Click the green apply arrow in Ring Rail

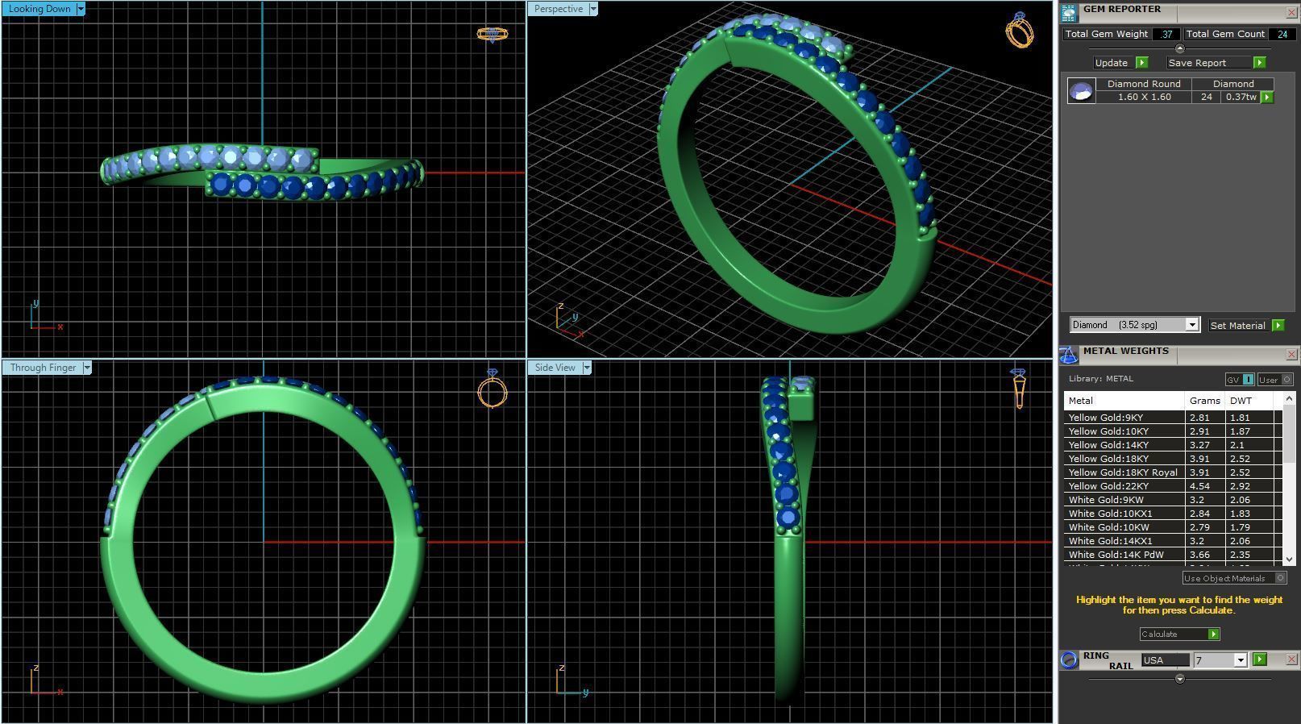[1260, 660]
